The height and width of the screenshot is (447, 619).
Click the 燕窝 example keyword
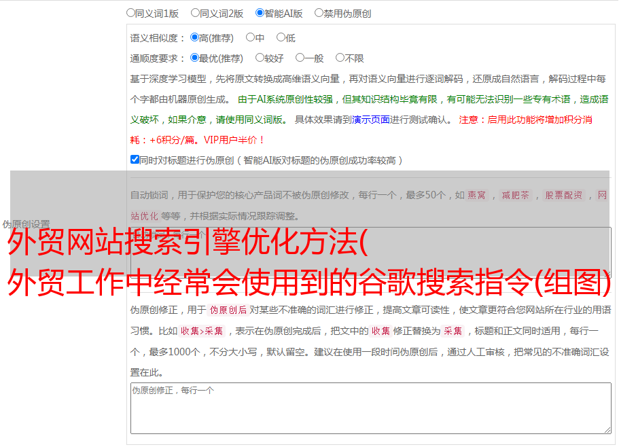click(x=477, y=195)
